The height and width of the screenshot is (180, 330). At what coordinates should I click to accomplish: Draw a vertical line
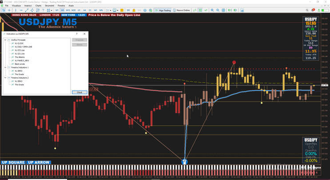point(16,10)
